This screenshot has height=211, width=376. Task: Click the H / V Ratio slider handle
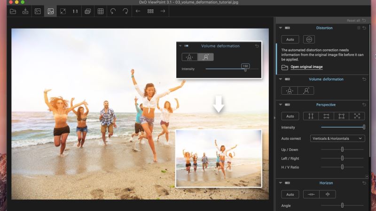point(343,167)
